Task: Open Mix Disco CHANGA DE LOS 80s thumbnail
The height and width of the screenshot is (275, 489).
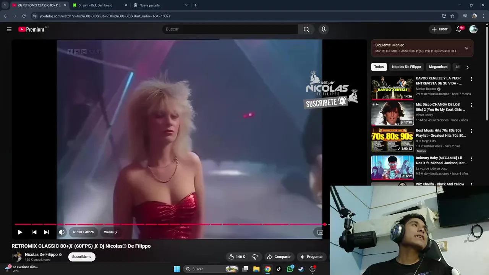Action: pyautogui.click(x=392, y=114)
